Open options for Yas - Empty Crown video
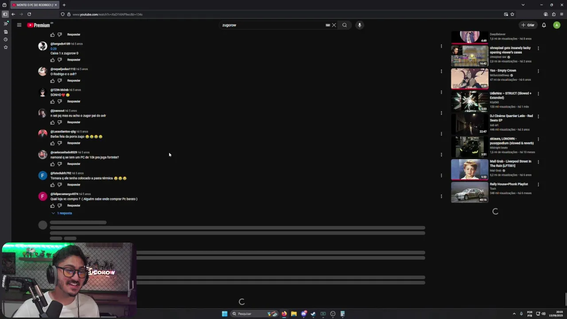The height and width of the screenshot is (319, 567). coord(538,71)
